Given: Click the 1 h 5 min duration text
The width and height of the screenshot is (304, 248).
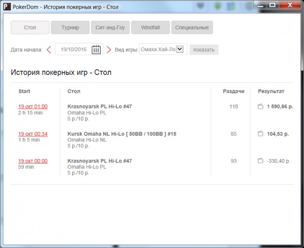Looking at the screenshot, I should point(29,140).
